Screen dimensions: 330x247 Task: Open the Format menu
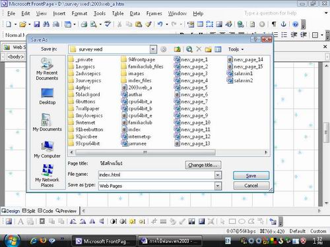pos(79,13)
